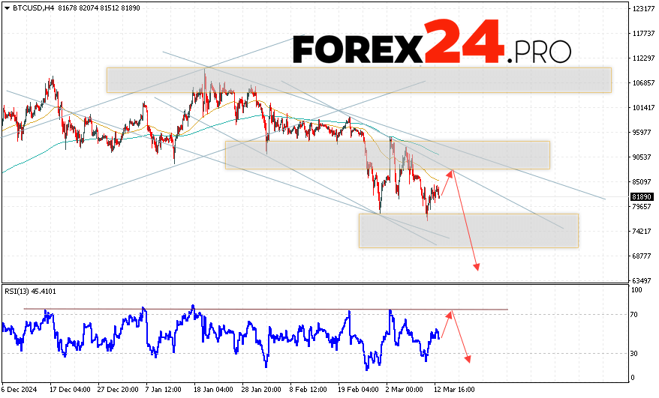
Task: Click the 19 Feb 04:00 date label
Action: coord(356,390)
